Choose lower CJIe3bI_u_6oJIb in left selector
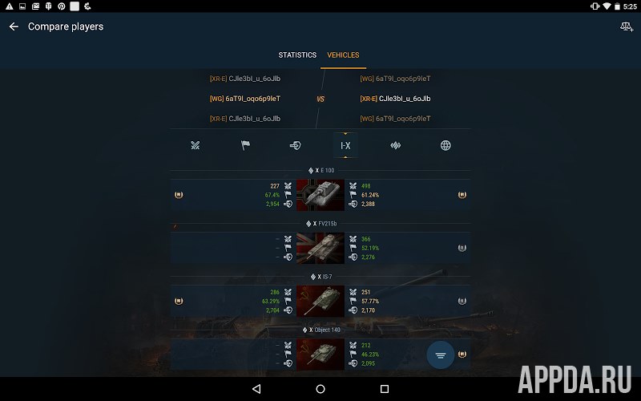Screen dimensions: 641x401 pyautogui.click(x=245, y=119)
